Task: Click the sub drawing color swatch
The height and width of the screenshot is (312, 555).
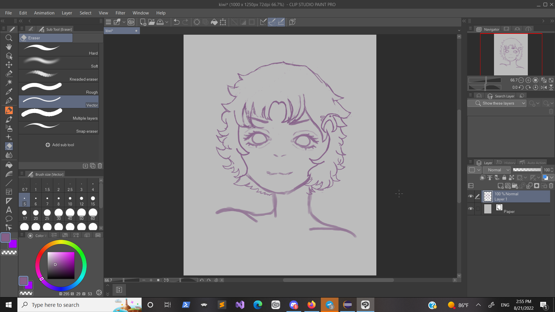Action: 13,244
